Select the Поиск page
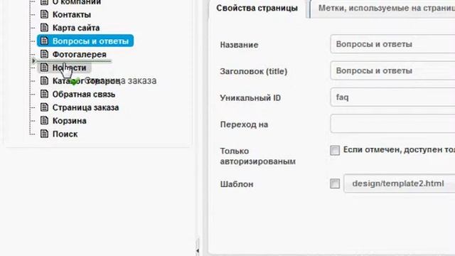This screenshot has height=256, width=455. point(65,134)
